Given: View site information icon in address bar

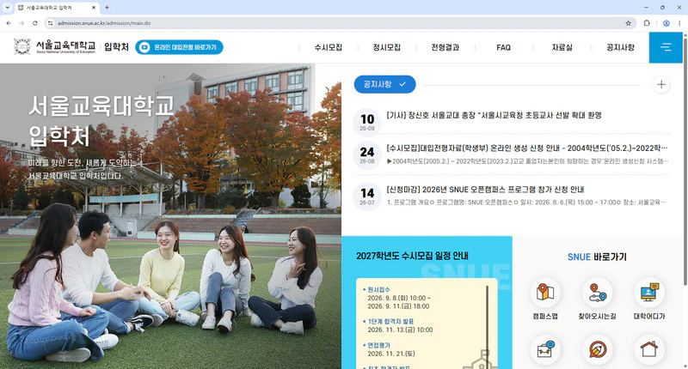Looking at the screenshot, I should (50, 23).
